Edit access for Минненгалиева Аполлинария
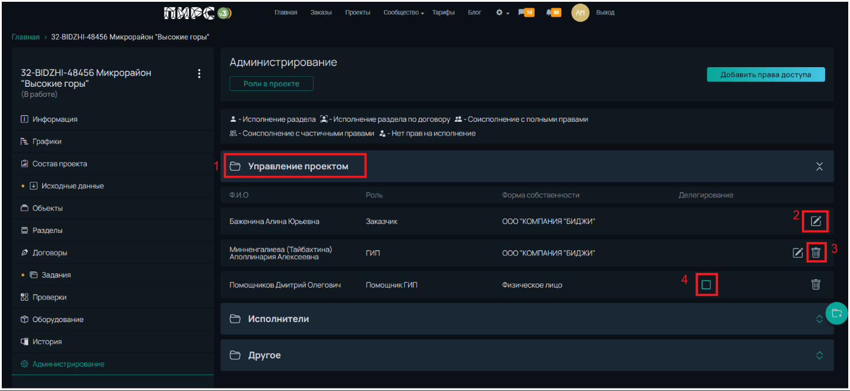Viewport: 850px width, 391px height. (x=798, y=253)
